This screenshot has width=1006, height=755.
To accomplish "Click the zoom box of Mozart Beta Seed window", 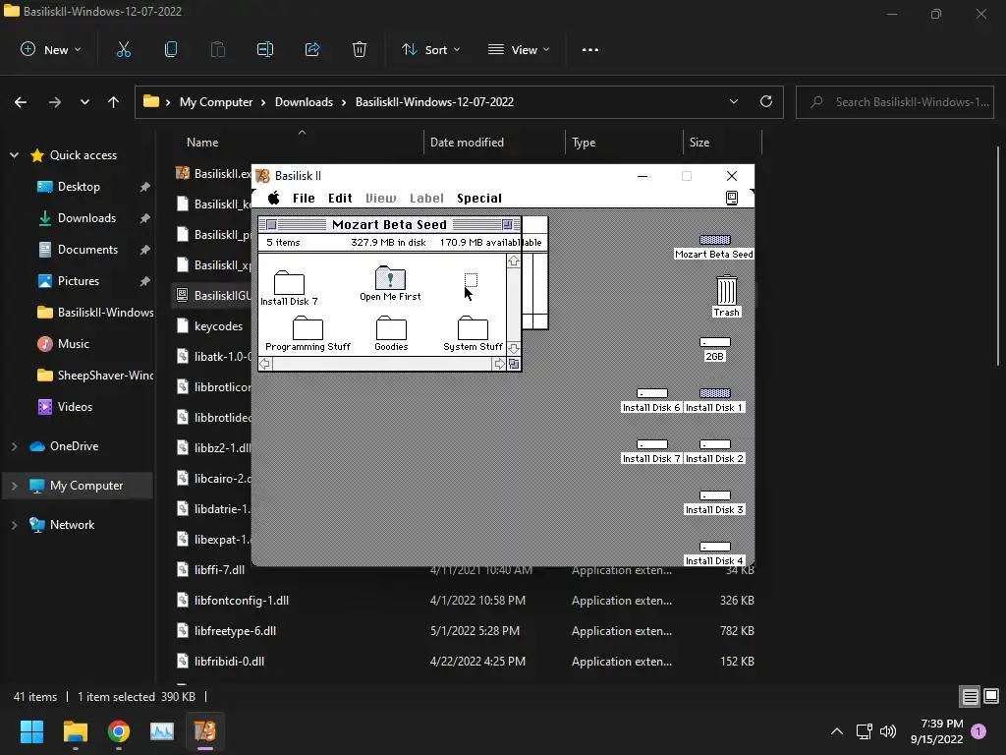I will (x=507, y=225).
